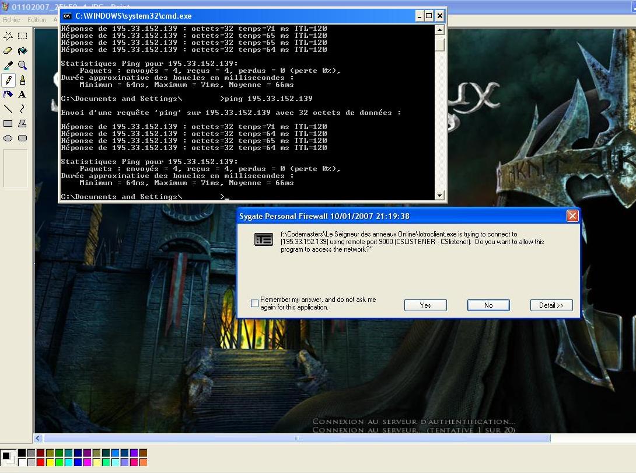The height and width of the screenshot is (473, 636).
Task: Tick the 'Remember my answer' checkbox
Action: pos(255,303)
